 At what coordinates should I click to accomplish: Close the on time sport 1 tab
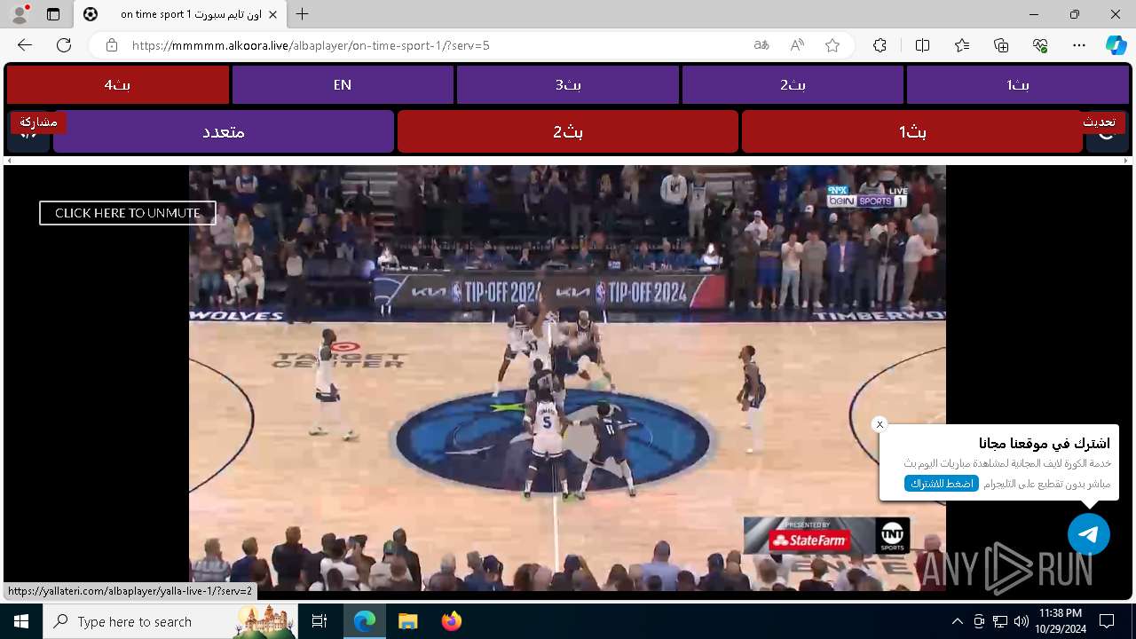click(273, 14)
